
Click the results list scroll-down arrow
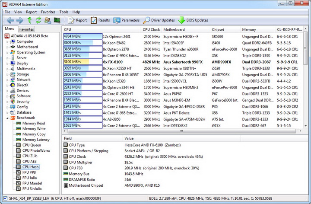306,126
